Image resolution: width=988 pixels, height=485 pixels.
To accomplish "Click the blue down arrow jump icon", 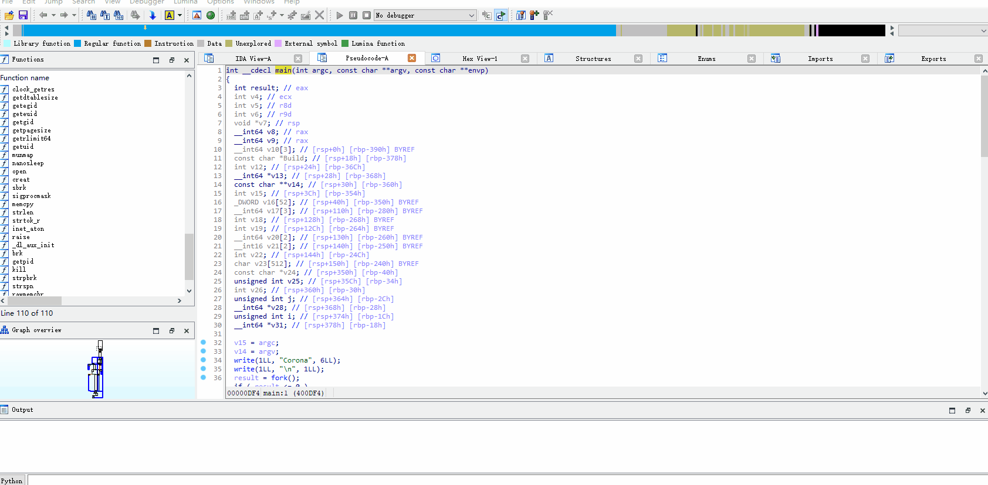I will [153, 15].
